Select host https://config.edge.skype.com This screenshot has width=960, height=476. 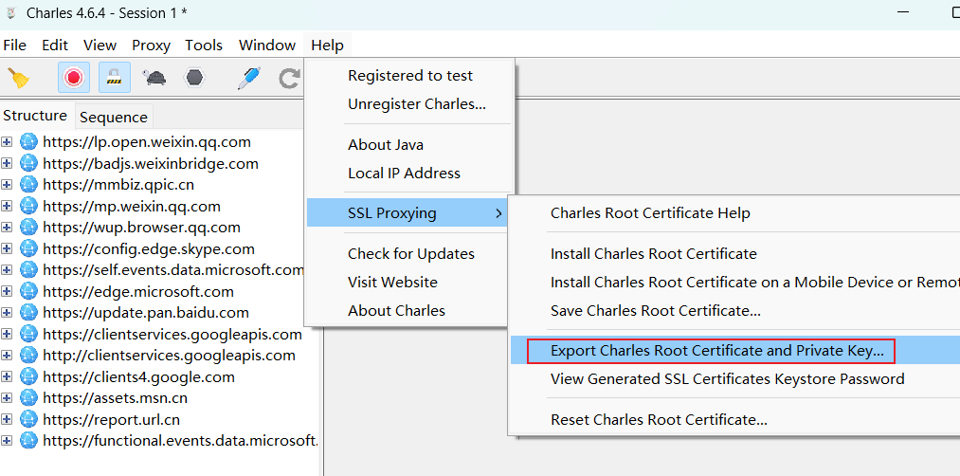[x=149, y=248]
